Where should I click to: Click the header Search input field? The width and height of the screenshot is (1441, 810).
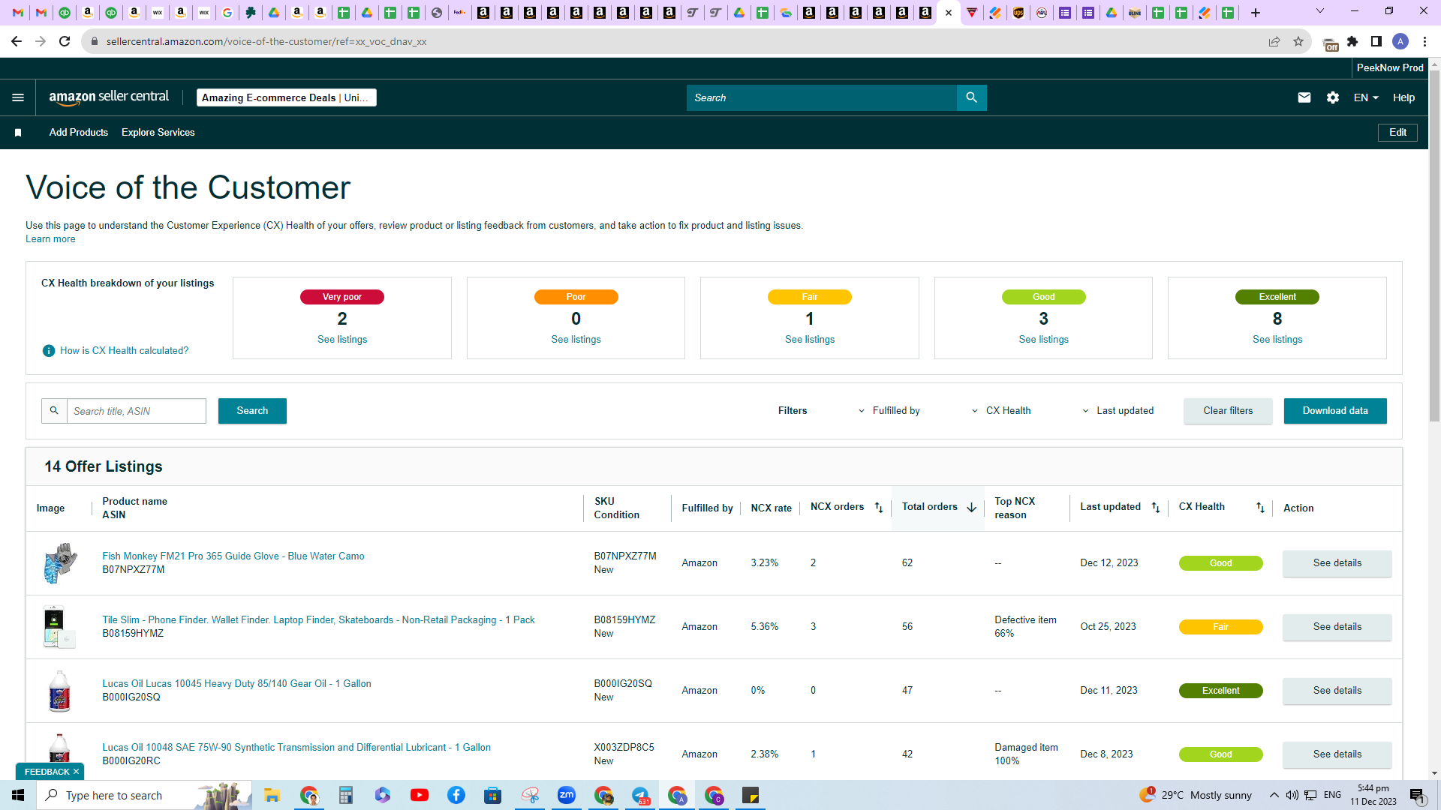click(x=822, y=97)
